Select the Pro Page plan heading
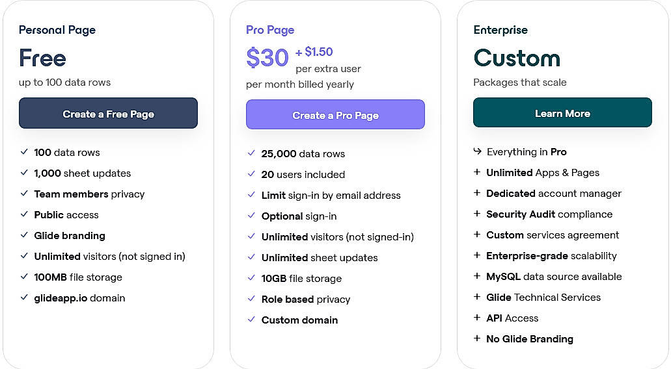Image resolution: width=671 pixels, height=369 pixels. (x=270, y=30)
